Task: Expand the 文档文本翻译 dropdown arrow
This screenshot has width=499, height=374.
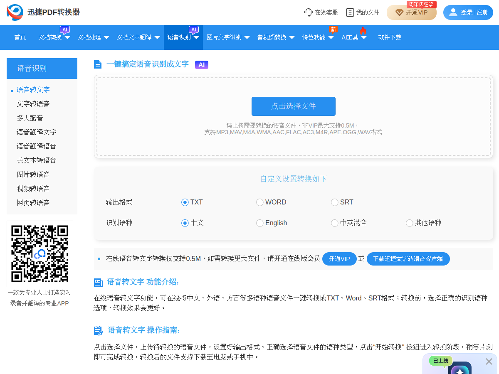Action: tap(157, 37)
